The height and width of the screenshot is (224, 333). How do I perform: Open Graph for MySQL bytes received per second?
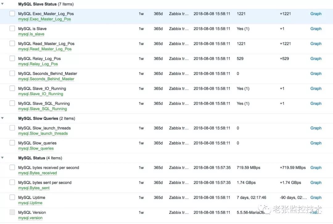click(x=316, y=167)
